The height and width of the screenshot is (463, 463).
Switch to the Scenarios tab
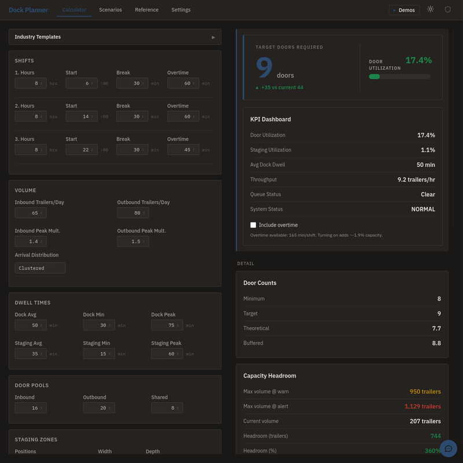click(x=111, y=10)
